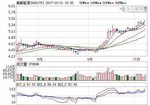Click the 6.01 price axis label
The height and width of the screenshot is (105, 150).
click(x=12, y=6)
